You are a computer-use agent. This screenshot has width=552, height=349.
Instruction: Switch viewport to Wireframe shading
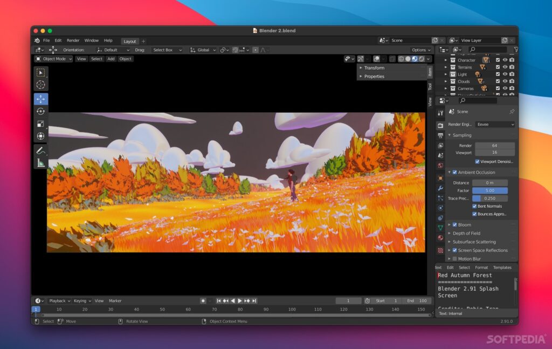[x=401, y=59]
